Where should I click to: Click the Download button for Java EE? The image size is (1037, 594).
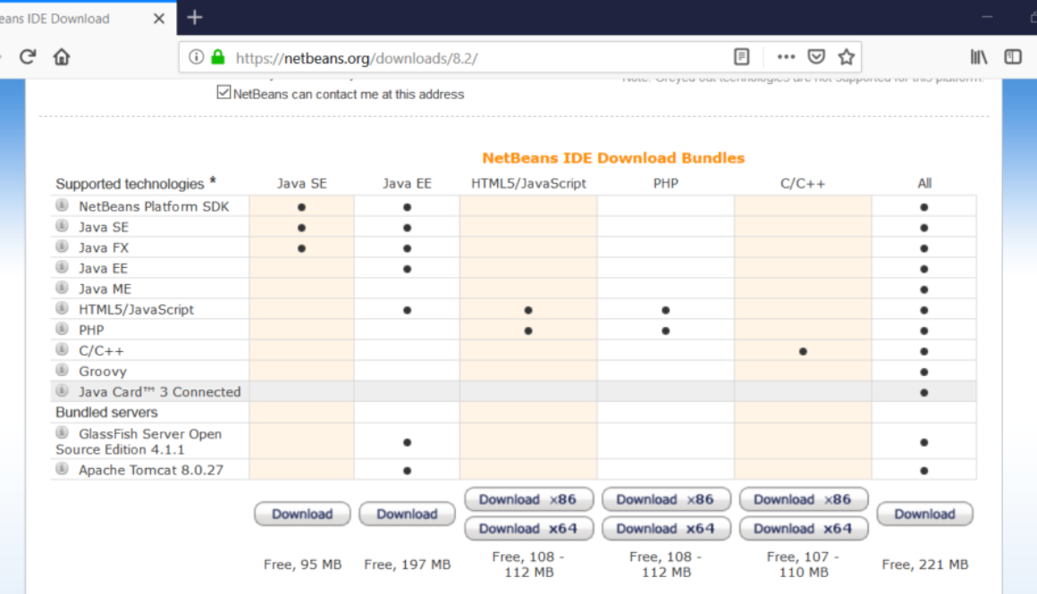pos(407,514)
